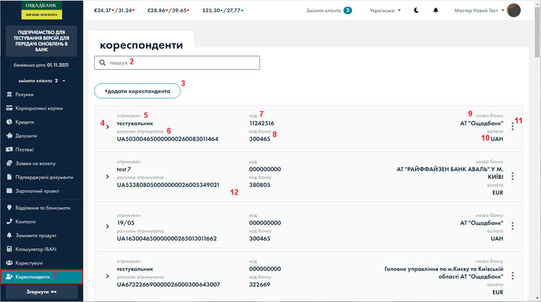Open notifications bell icon

click(x=436, y=10)
